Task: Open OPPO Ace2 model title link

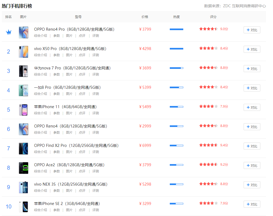Action: pyautogui.click(x=69, y=165)
